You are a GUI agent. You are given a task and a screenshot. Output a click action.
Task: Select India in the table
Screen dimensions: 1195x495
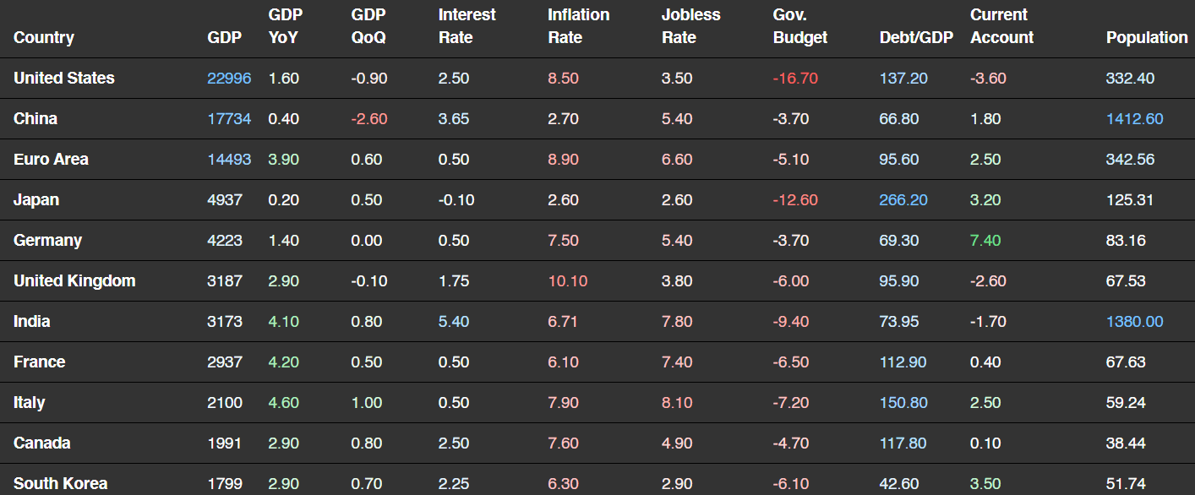31,321
